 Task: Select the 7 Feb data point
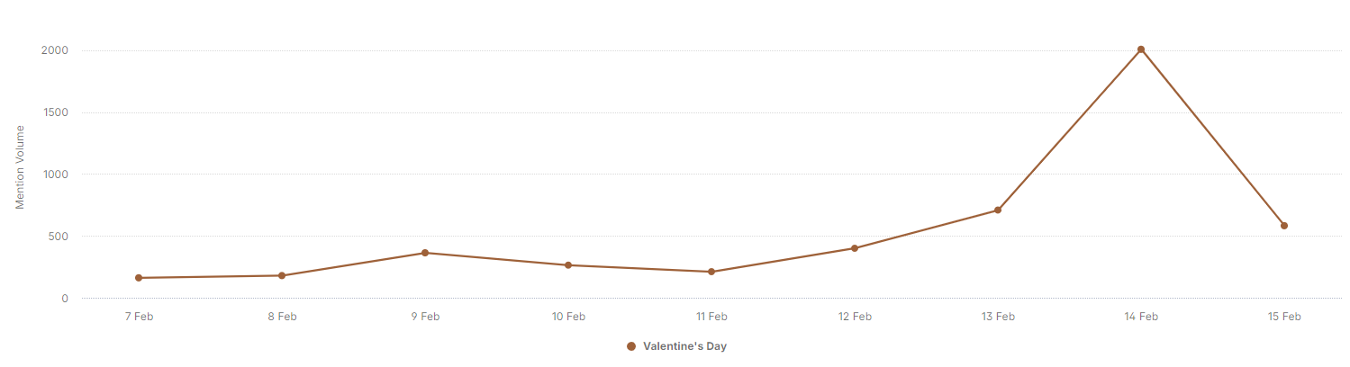coord(139,278)
